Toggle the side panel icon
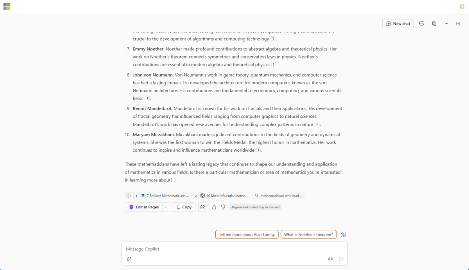 (459, 24)
